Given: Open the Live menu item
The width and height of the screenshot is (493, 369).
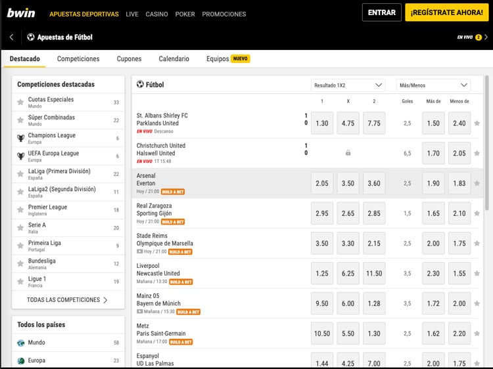Looking at the screenshot, I should [132, 14].
